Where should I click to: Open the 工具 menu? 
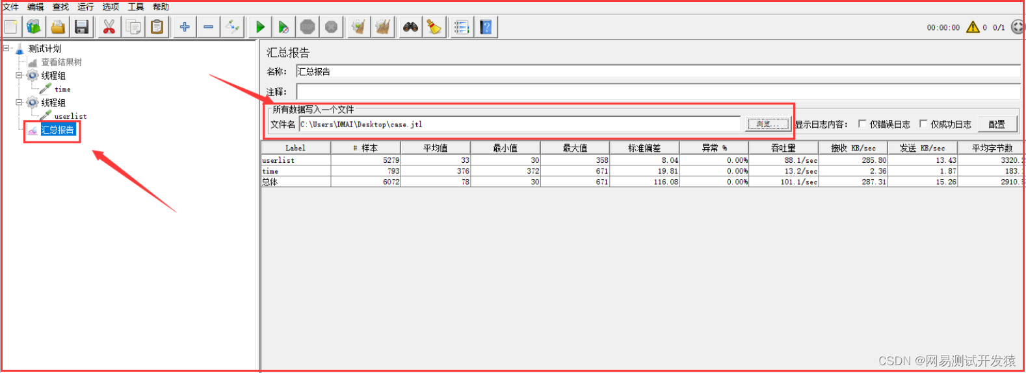point(136,7)
